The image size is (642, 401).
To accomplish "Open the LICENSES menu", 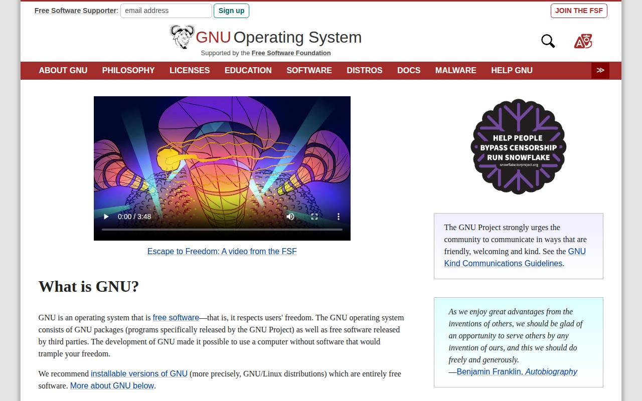I will (x=190, y=71).
